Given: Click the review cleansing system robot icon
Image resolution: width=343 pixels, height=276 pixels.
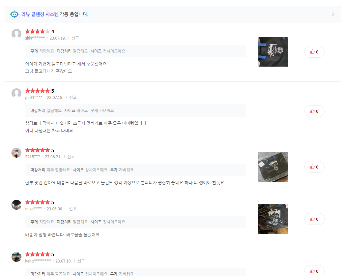Looking at the screenshot, I should click(14, 14).
